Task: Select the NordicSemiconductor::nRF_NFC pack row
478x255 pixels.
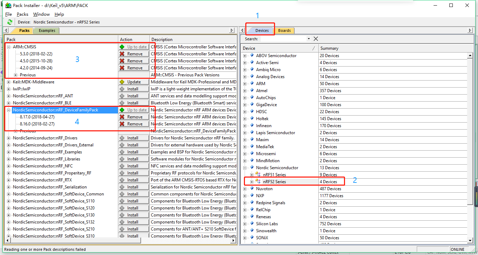Action: [43, 166]
